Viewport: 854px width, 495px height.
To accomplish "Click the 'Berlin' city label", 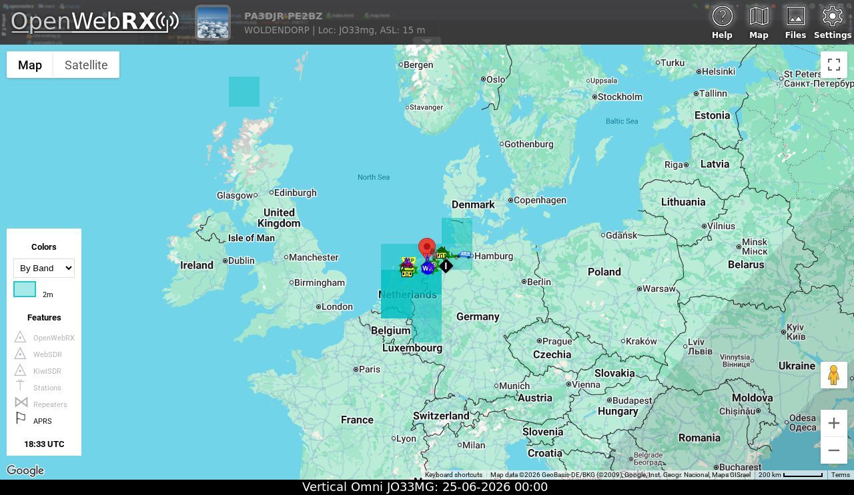I will (x=538, y=282).
